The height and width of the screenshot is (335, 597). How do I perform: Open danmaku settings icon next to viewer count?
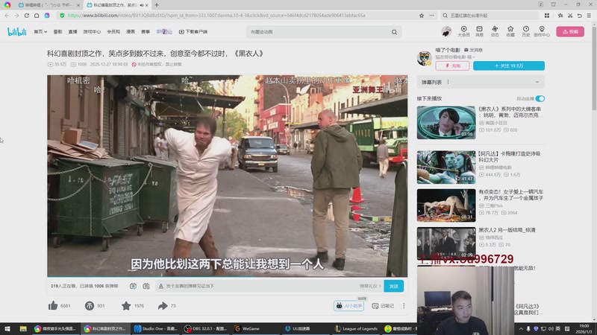tap(146, 286)
